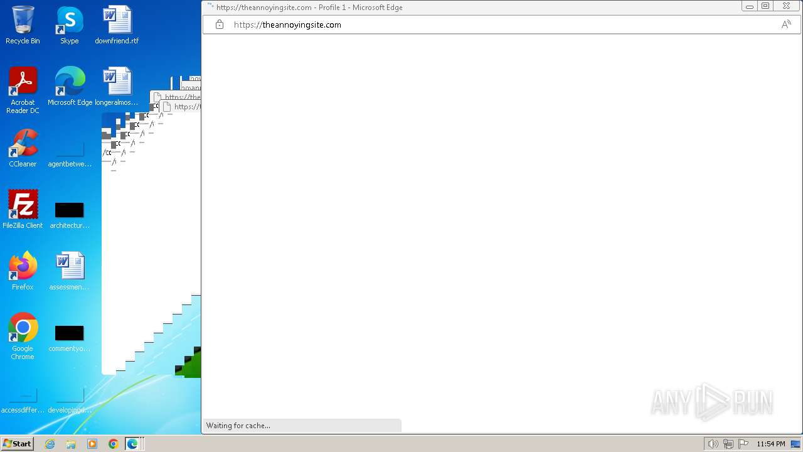Viewport: 803px width, 452px height.
Task: Open Read aloud icon in address bar
Action: click(x=786, y=24)
